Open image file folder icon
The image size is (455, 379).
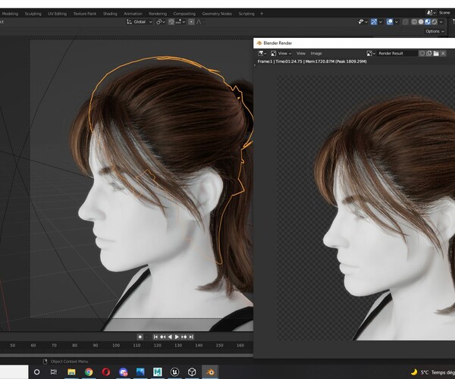436,53
